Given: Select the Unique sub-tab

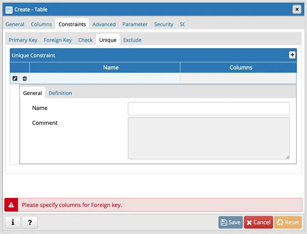Looking at the screenshot, I should pyautogui.click(x=108, y=40).
